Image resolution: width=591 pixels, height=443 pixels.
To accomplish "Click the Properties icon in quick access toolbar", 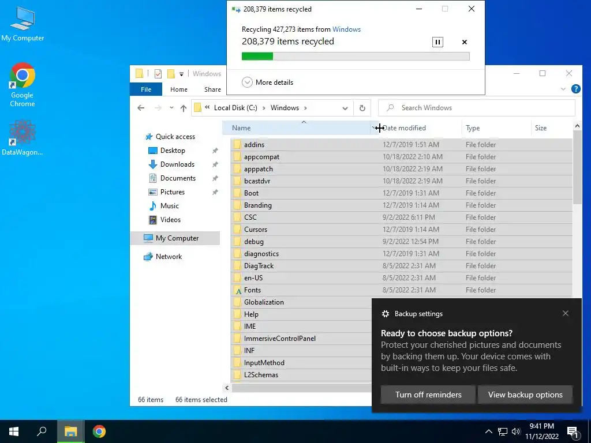I will (158, 74).
